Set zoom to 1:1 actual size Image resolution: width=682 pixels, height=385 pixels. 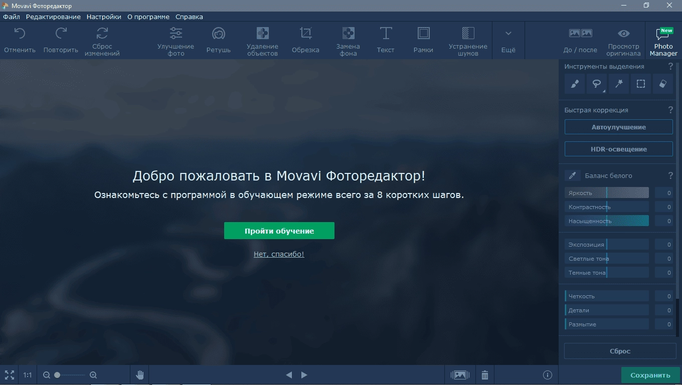point(27,375)
